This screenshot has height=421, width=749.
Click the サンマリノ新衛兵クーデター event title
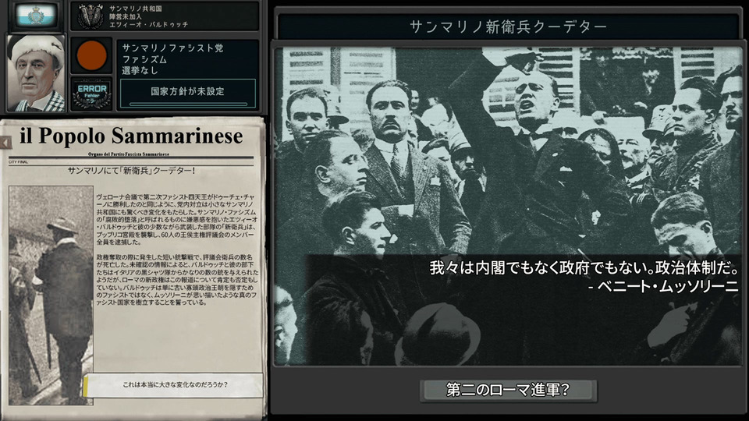click(x=508, y=27)
